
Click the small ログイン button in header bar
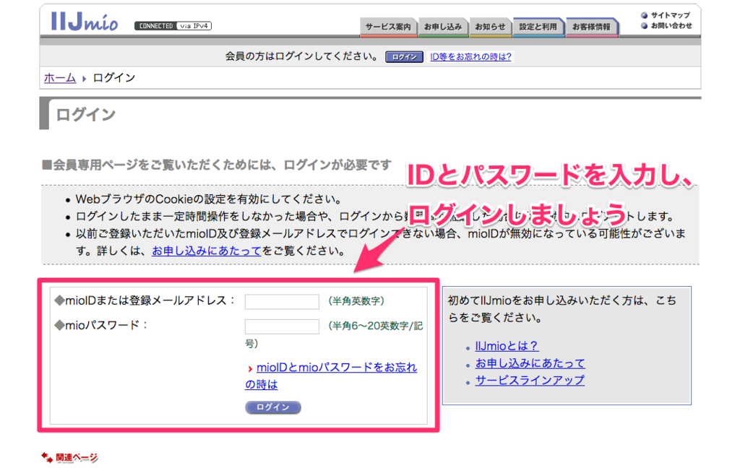(x=404, y=57)
